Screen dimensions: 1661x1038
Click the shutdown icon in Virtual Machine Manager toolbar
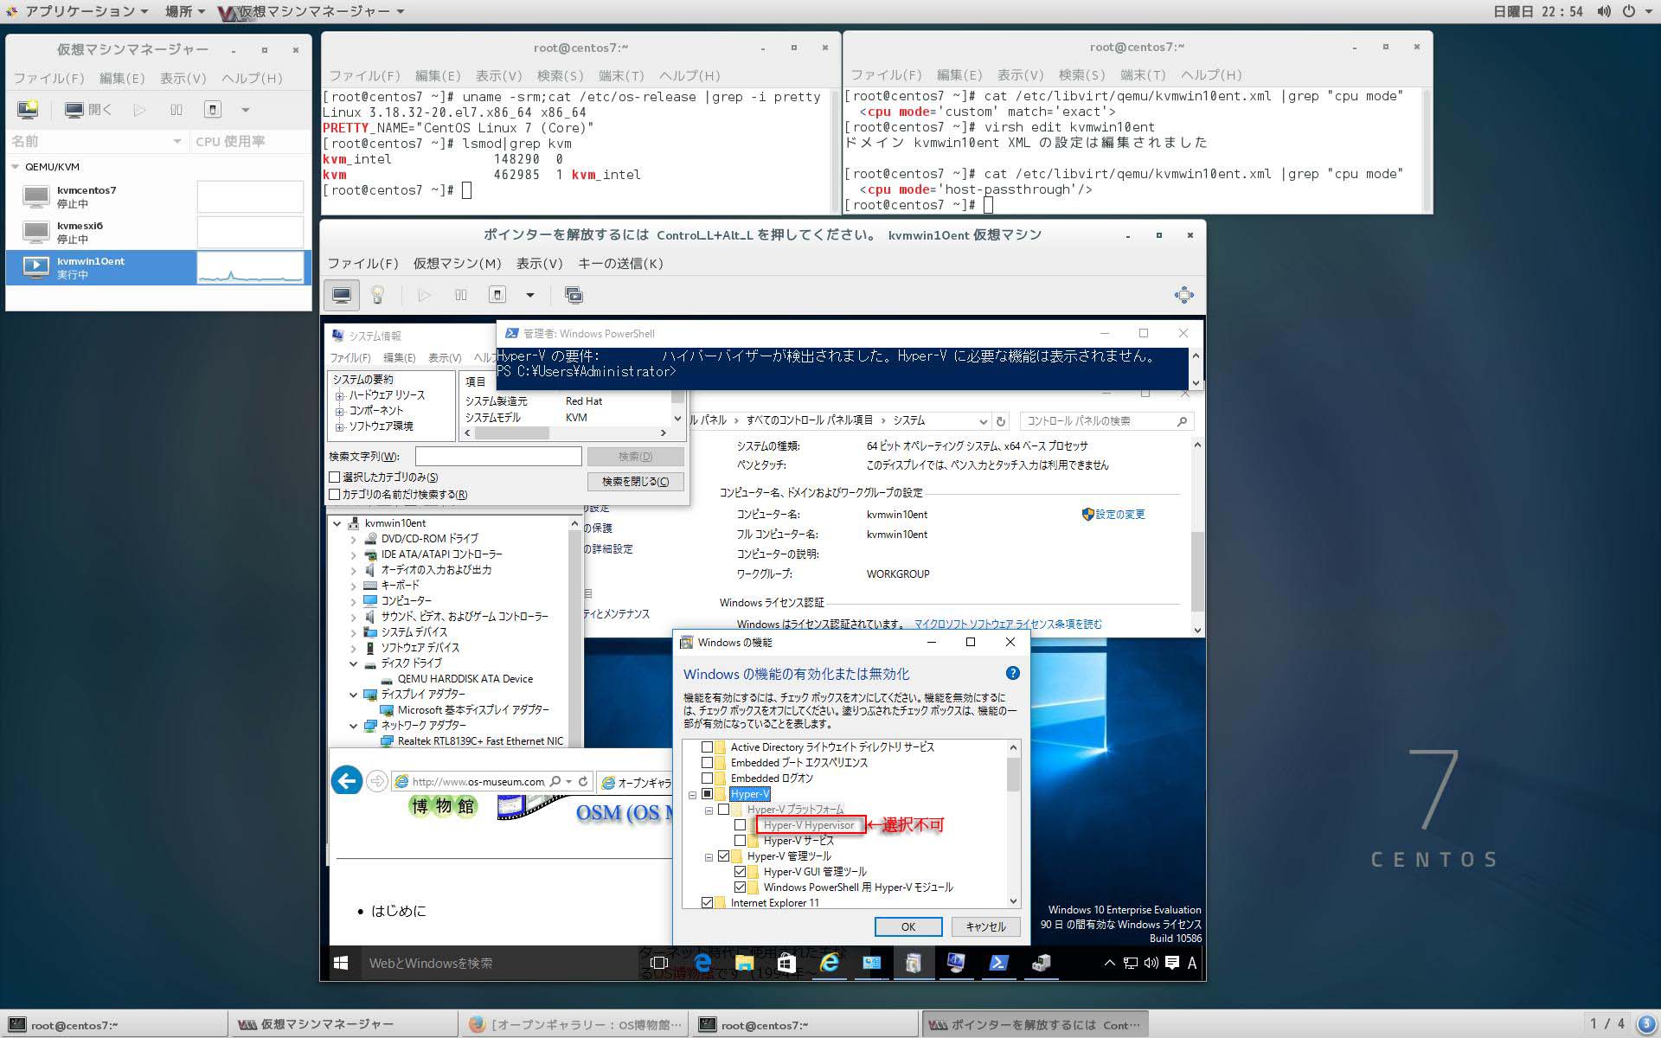click(213, 110)
